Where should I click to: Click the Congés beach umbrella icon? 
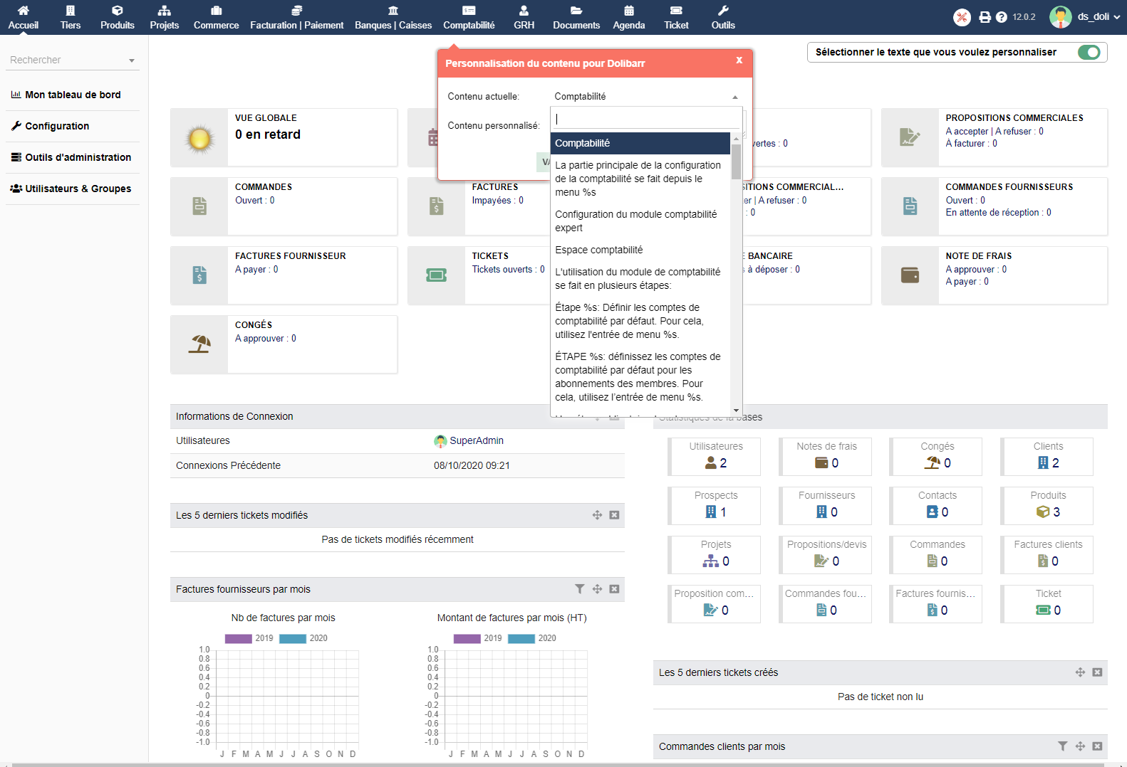pyautogui.click(x=199, y=344)
